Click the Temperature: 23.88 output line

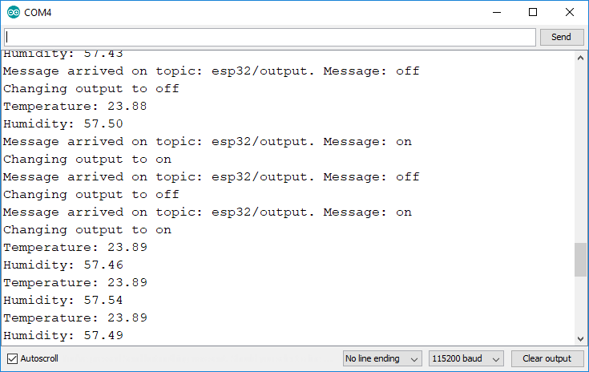pyautogui.click(x=75, y=106)
